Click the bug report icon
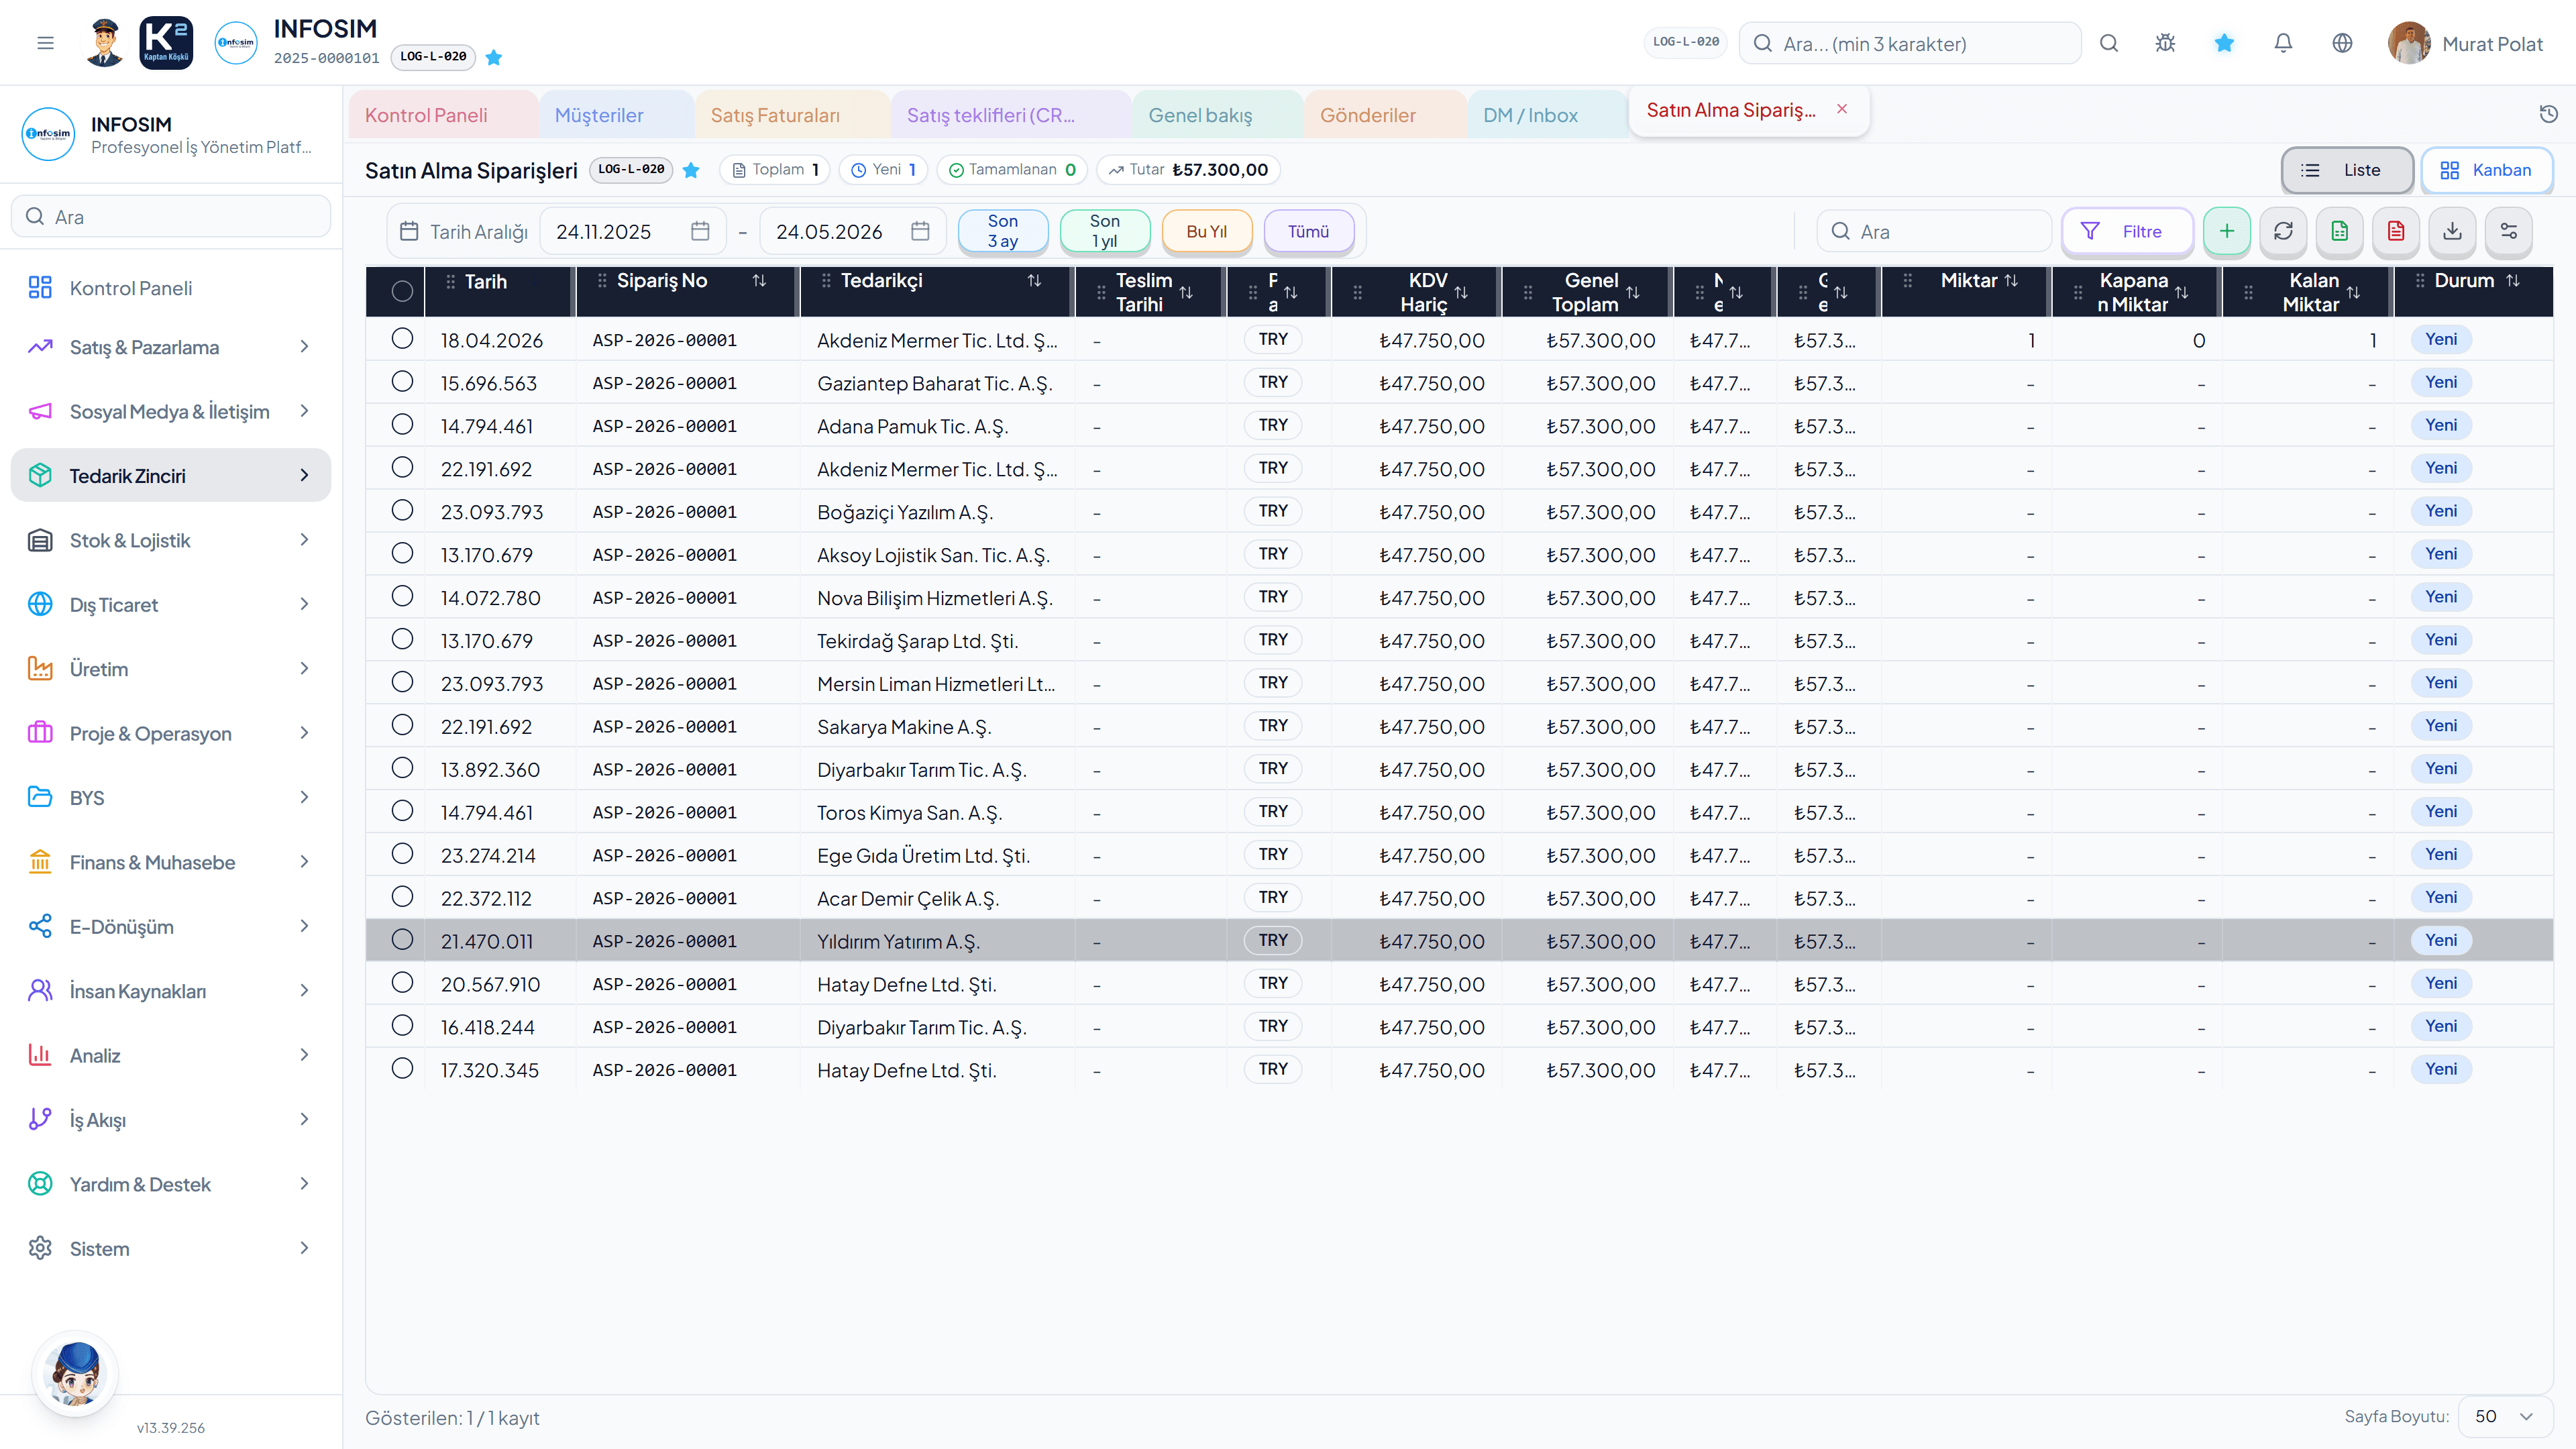 coord(2165,43)
